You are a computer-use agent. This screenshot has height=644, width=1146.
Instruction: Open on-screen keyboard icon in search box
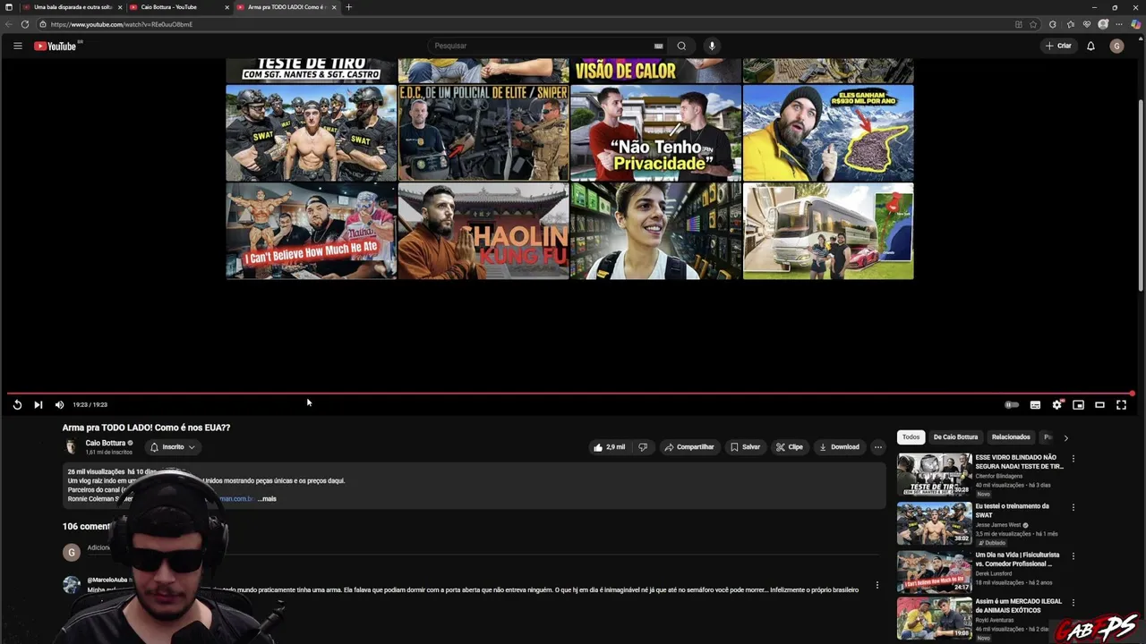click(x=658, y=46)
